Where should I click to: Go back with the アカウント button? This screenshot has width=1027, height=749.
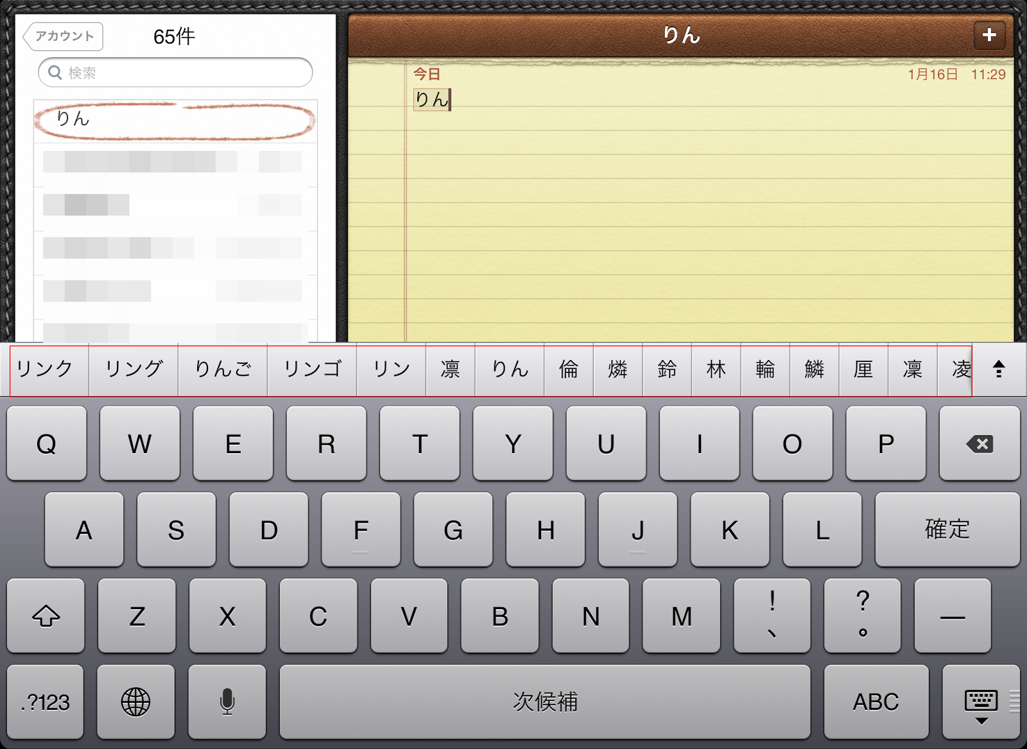(x=63, y=37)
